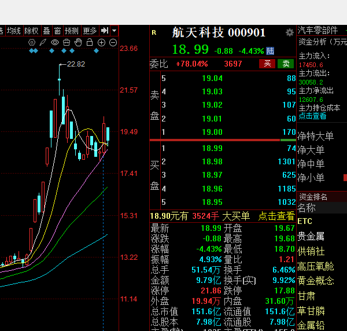The image size is (347, 331).
Task: Click sell level 3 price 19.02
Action: [212, 105]
